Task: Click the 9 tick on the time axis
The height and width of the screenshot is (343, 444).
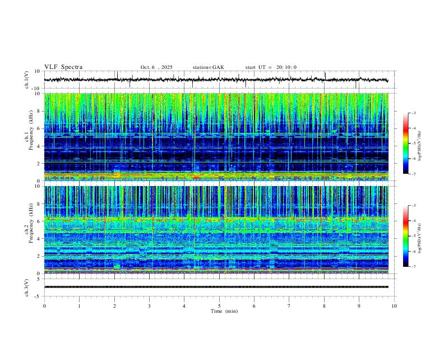Action: (359, 306)
